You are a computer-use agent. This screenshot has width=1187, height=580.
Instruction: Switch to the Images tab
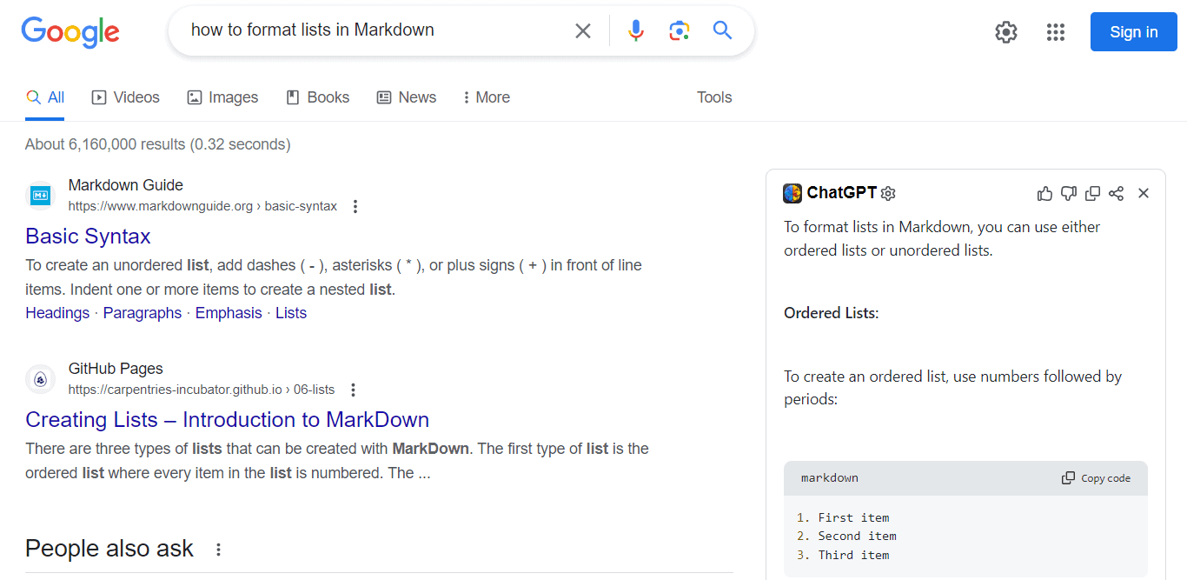(222, 97)
